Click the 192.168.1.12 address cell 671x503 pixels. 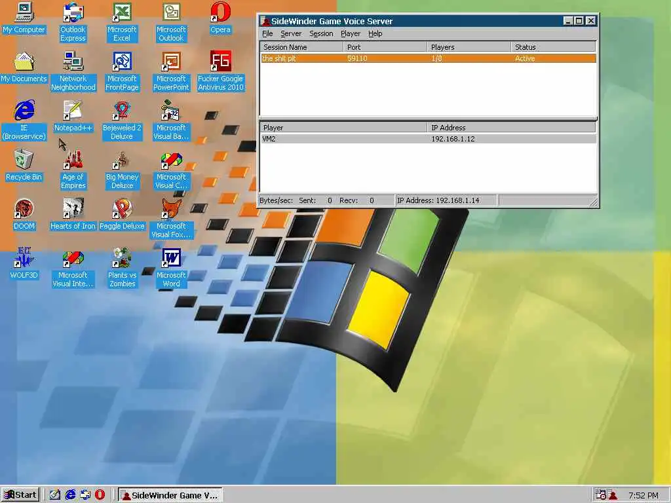tap(453, 139)
